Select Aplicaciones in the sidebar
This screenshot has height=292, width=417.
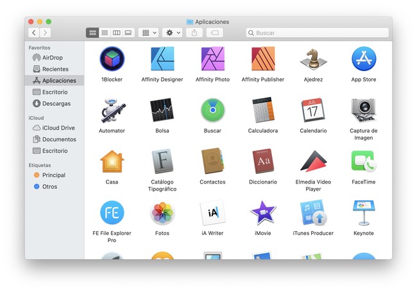pyautogui.click(x=55, y=81)
